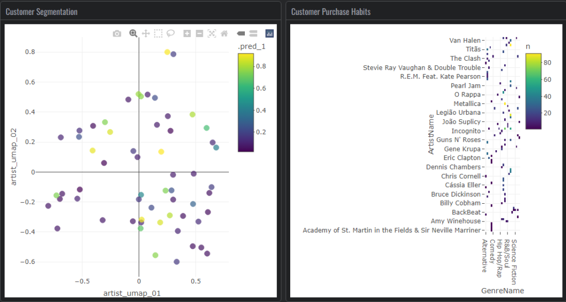Image resolution: width=566 pixels, height=302 pixels.
Task: Click the Cássia Eller artist label
Action: (x=463, y=186)
